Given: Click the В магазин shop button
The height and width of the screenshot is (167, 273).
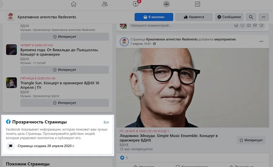Looking at the screenshot, I should tap(154, 17).
